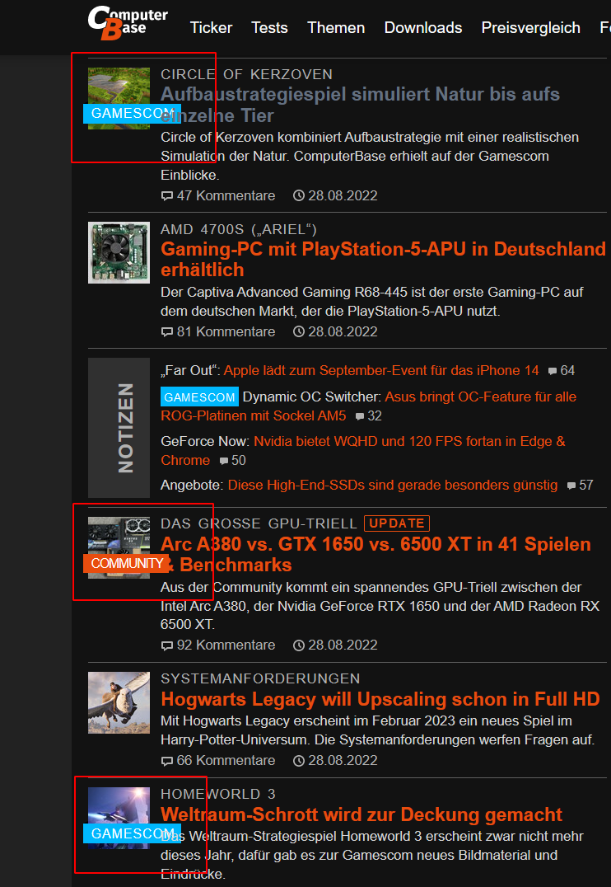611x887 pixels.
Task: Open 'Diese High-End-SSDs sind gerade besonders günstig'
Action: 393,485
